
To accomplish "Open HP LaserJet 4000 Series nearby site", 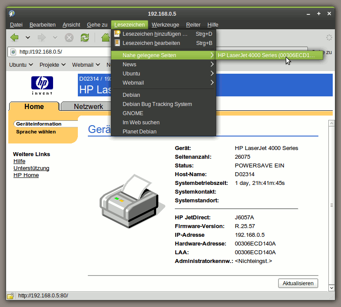I will click(x=269, y=55).
